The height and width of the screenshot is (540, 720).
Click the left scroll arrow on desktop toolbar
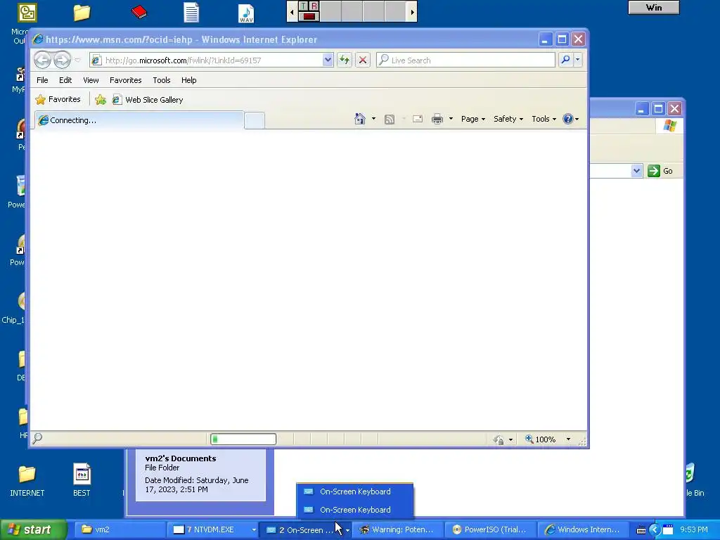292,11
